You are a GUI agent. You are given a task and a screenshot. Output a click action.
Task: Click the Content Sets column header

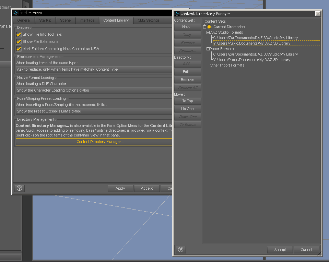click(x=215, y=21)
